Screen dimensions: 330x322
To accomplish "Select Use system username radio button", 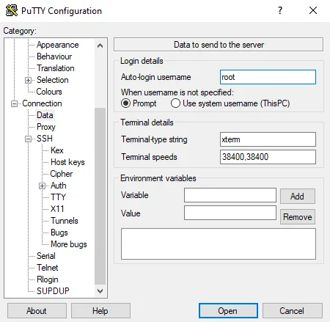I will point(175,103).
